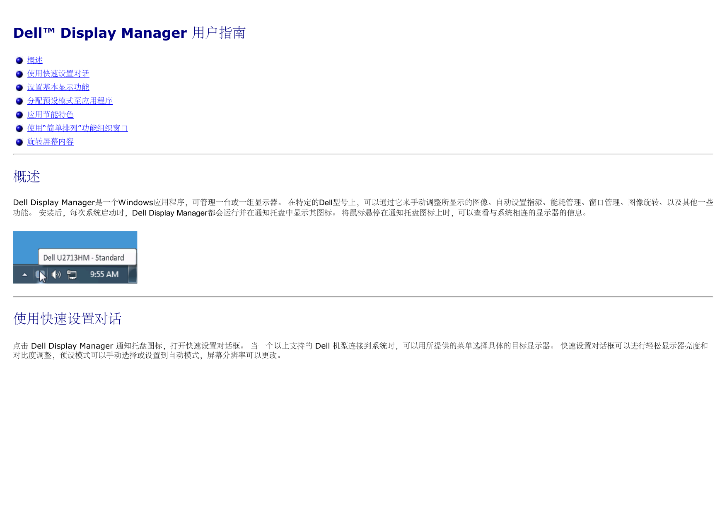Viewport: 727px width, 514px height.
Task: Click the blue bullet beside 概述
Action: point(19,61)
